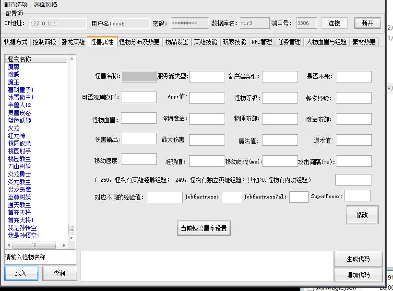393x291 pixels.
Task: Click the monster list scroll-up arrow
Action: (x=72, y=58)
